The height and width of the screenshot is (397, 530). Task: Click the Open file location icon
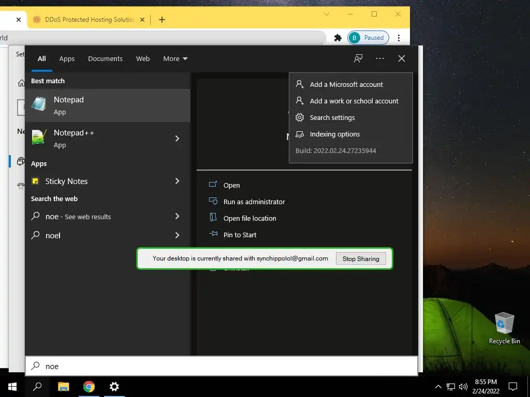pyautogui.click(x=213, y=217)
